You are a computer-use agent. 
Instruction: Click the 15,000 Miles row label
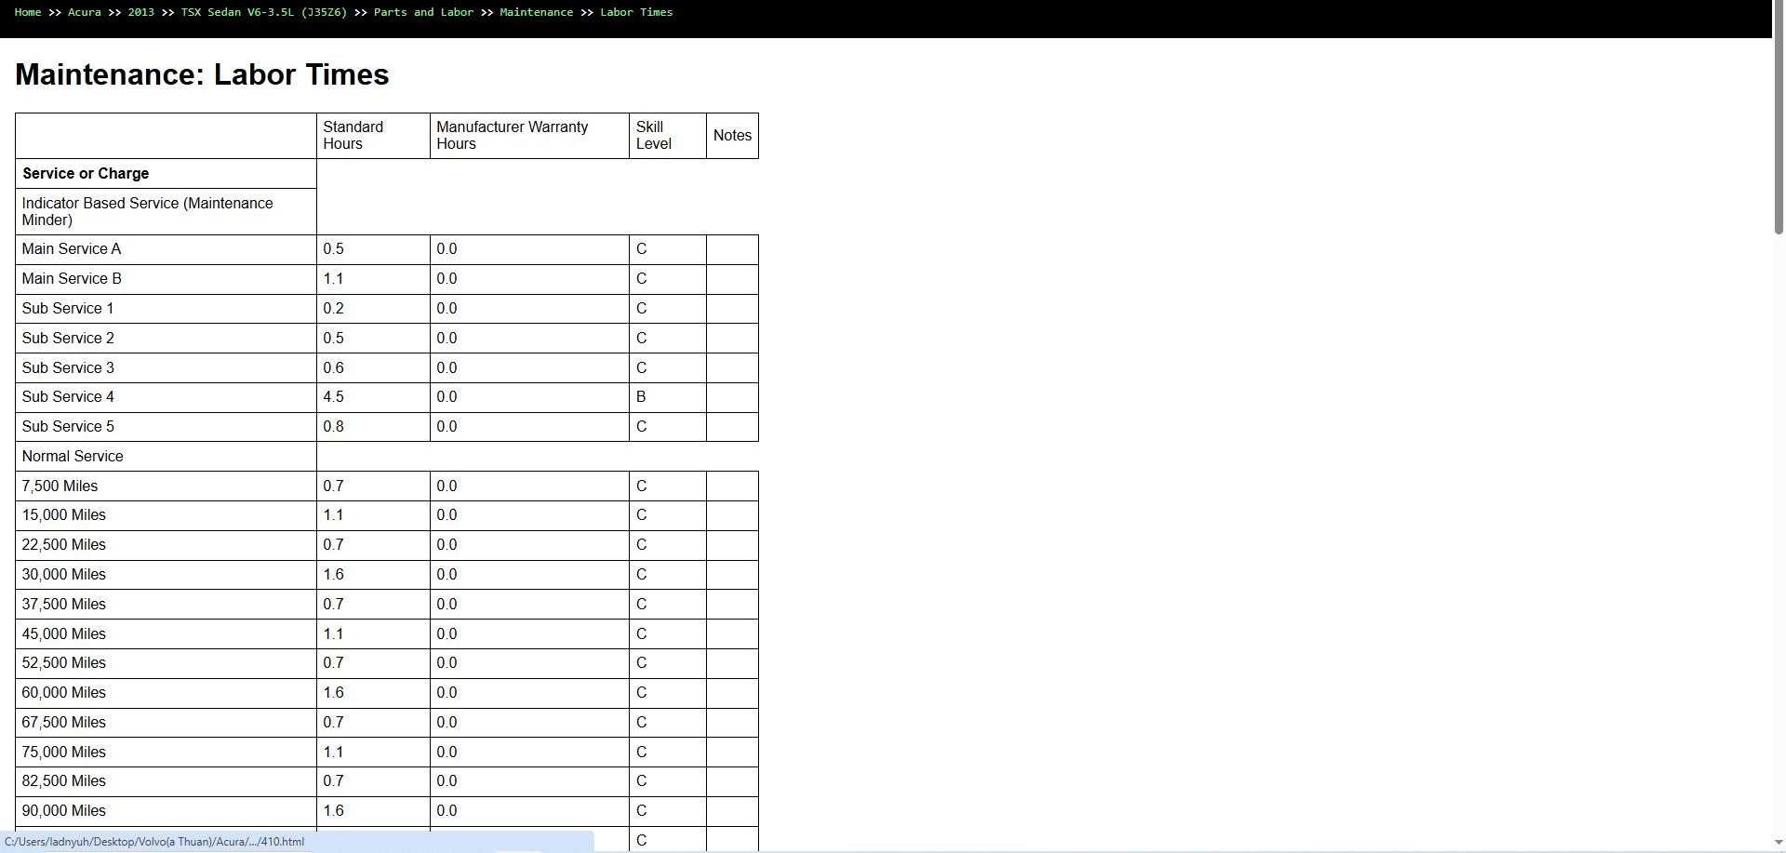(x=64, y=515)
